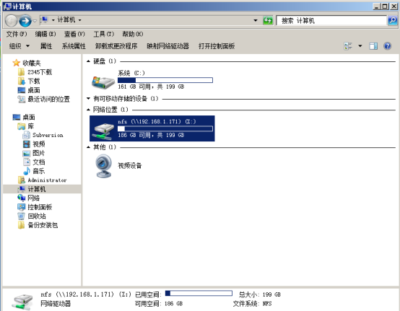Open recent pages dropdown beside Forward arrow
Image resolution: width=400 pixels, height=311 pixels.
click(x=35, y=21)
